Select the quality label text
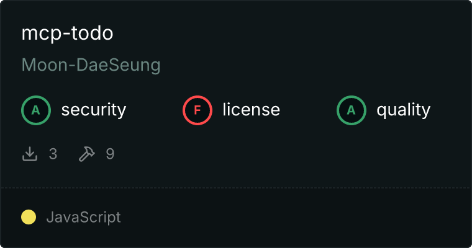 (x=403, y=110)
